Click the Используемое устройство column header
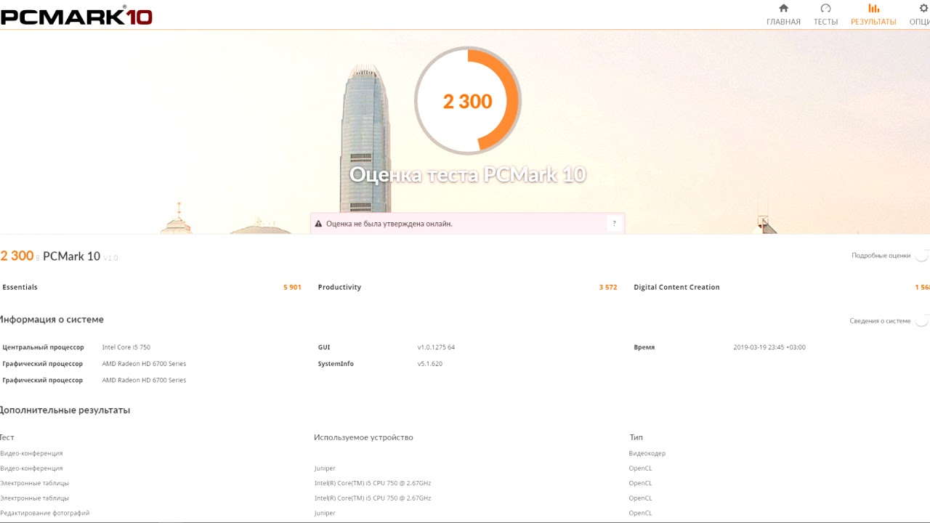This screenshot has height=523, width=930. (x=363, y=437)
